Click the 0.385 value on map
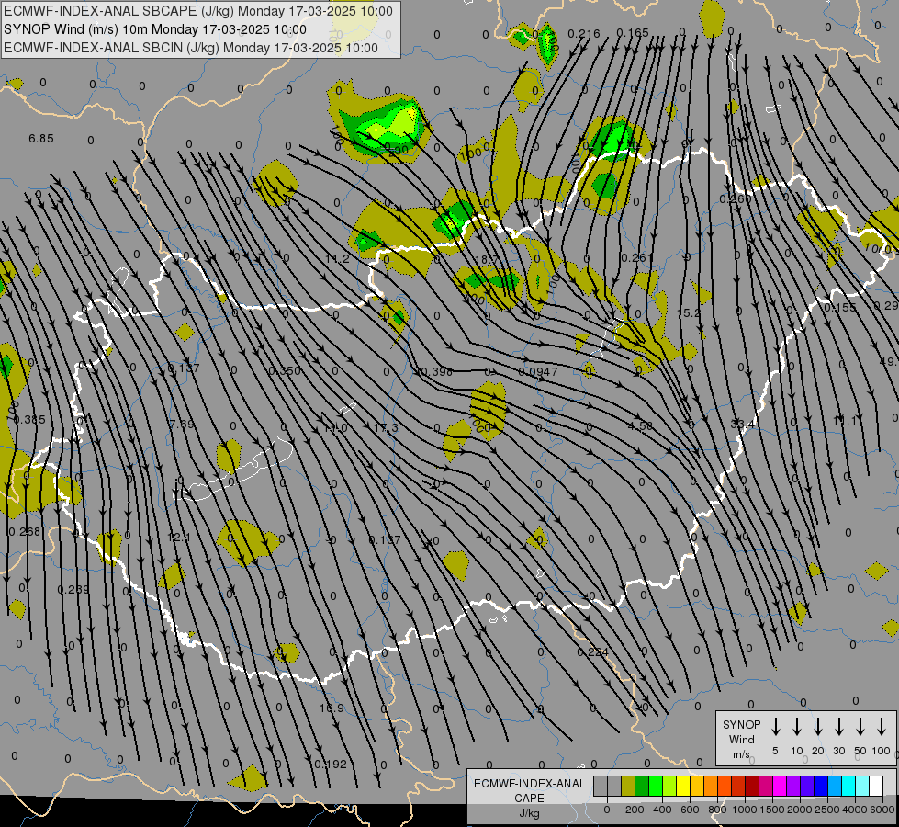This screenshot has width=899, height=827. (x=28, y=420)
